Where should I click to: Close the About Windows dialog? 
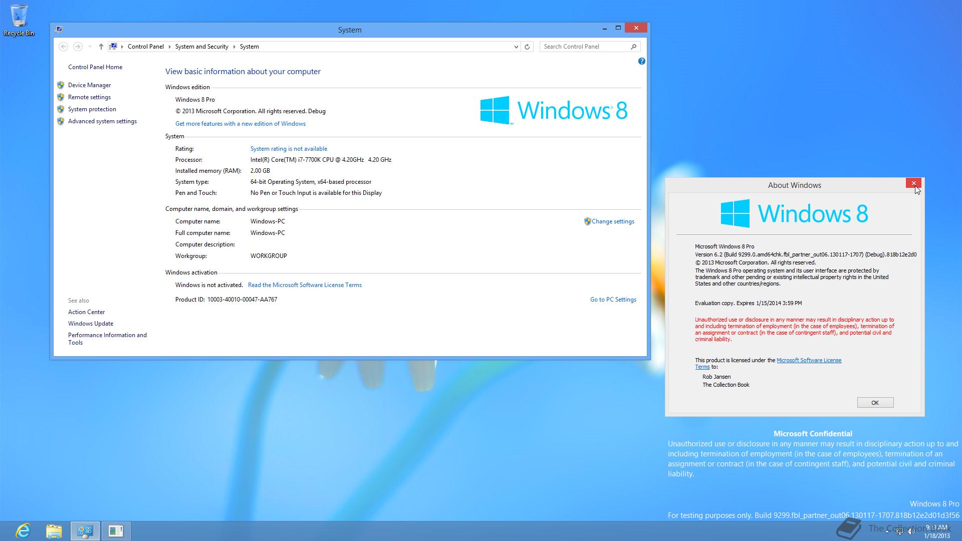tap(913, 183)
